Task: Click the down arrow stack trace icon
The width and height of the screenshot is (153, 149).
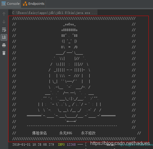Action: click(x=4, y=22)
